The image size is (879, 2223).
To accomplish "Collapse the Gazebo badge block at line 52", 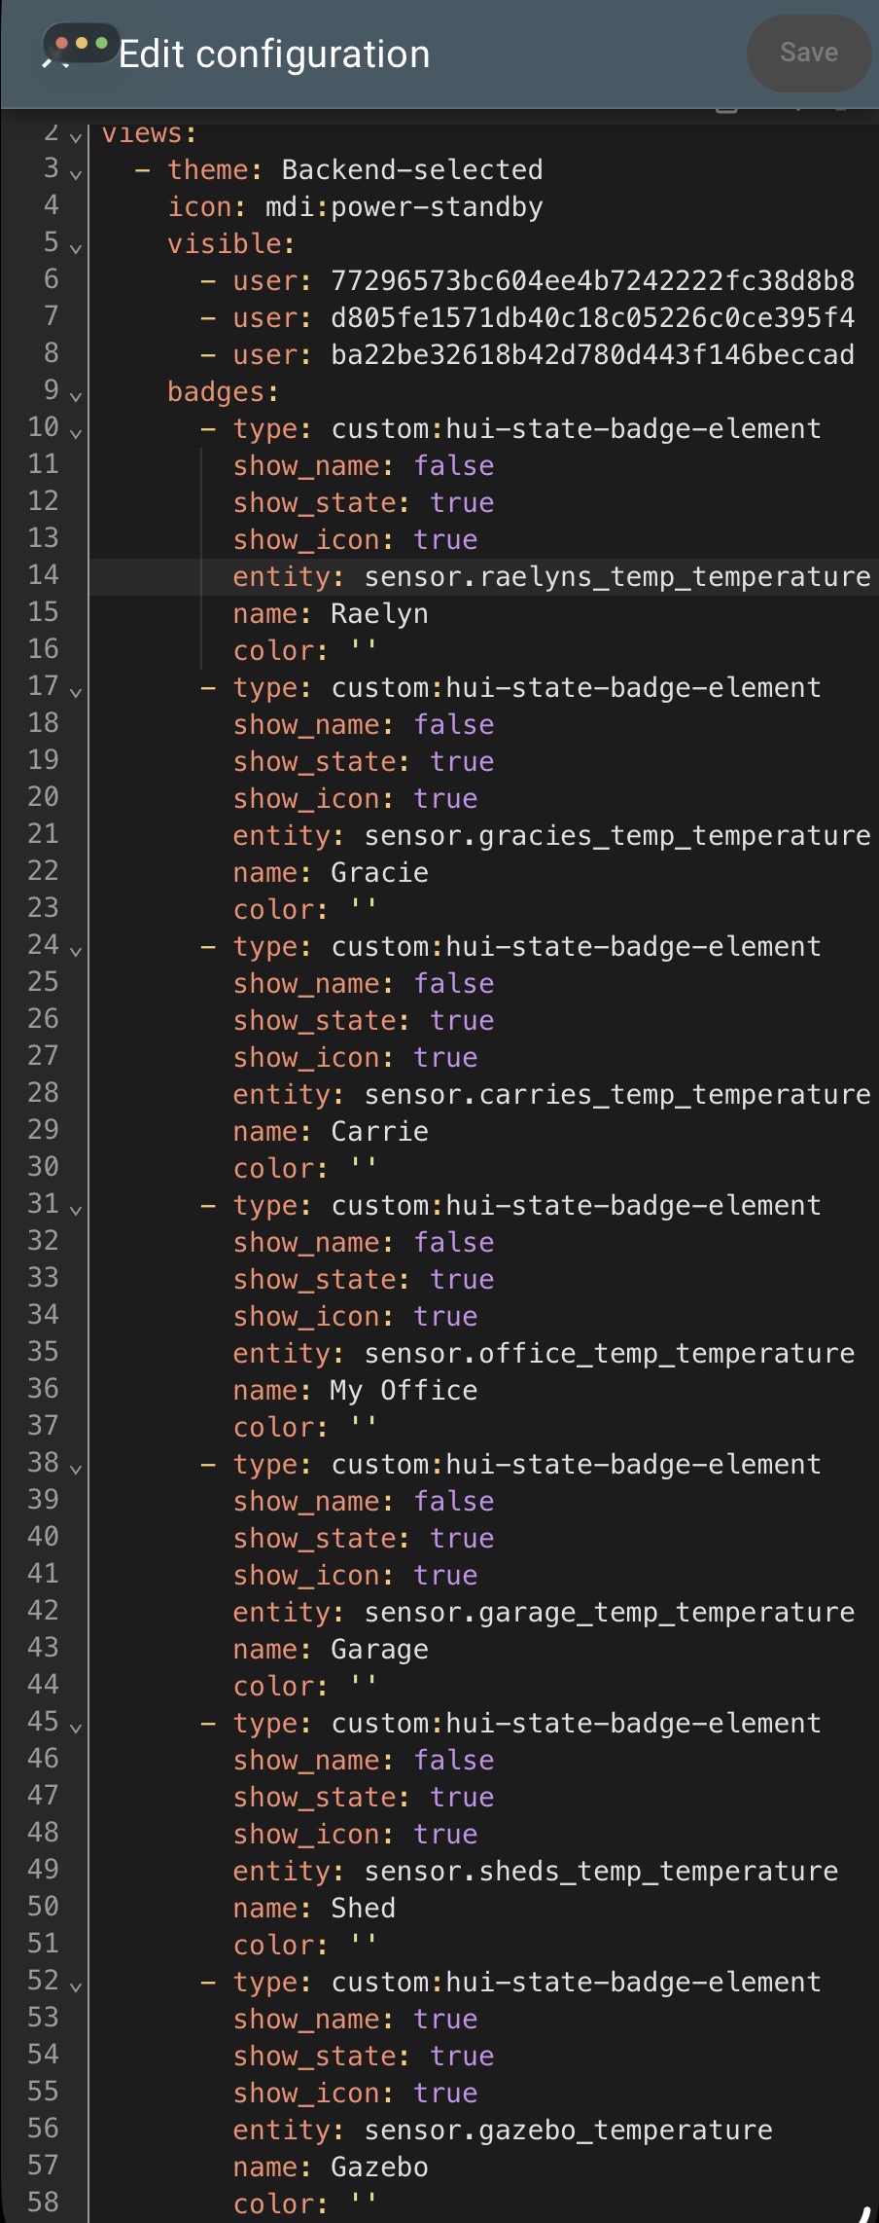I will 76,1986.
